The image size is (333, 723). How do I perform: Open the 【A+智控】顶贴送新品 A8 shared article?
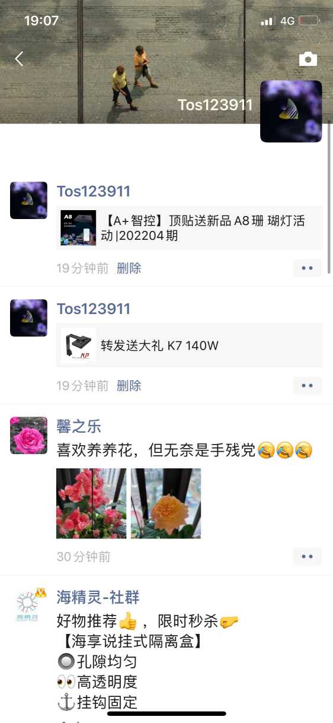190,228
